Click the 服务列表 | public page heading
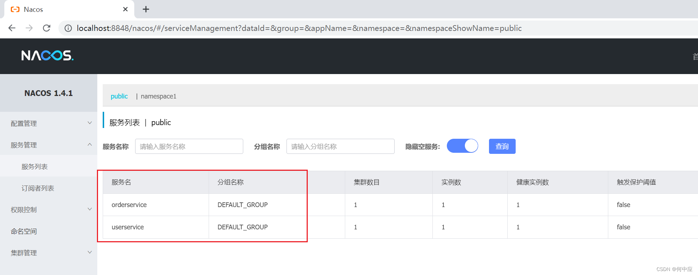Viewport: 698px width, 275px height. pyautogui.click(x=140, y=122)
